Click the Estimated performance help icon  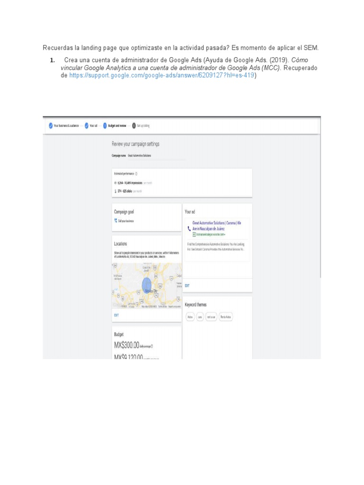coord(136,174)
